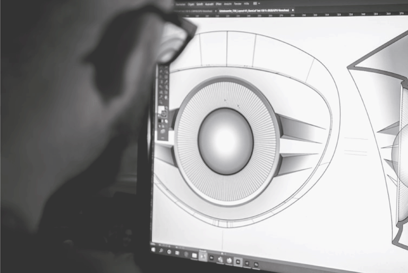Set paint to None in toolbar
This screenshot has height=273, width=408.
[x=166, y=121]
